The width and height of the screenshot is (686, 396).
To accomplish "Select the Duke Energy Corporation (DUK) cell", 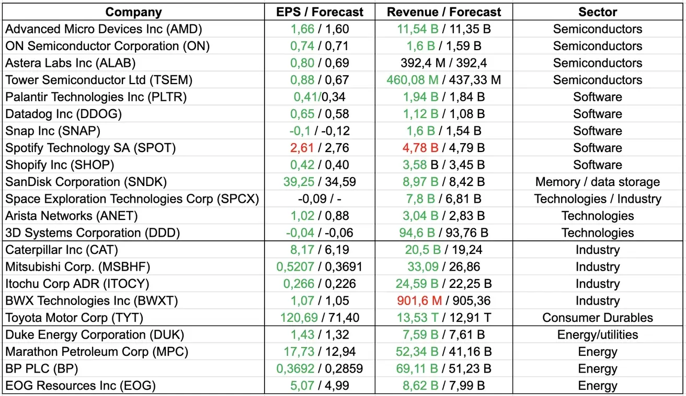I will [x=134, y=335].
